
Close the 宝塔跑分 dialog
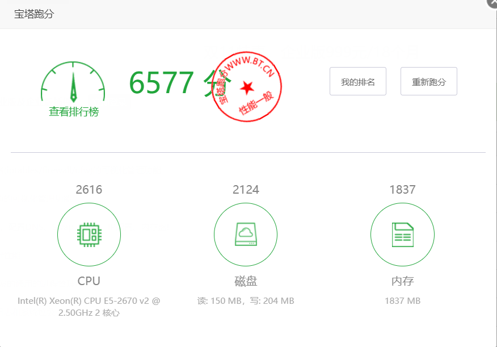pyautogui.click(x=492, y=3)
